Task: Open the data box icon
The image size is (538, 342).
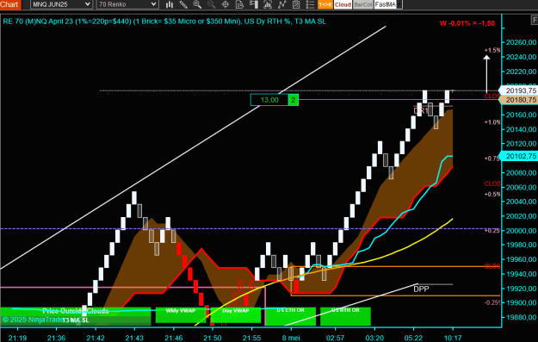Action: click(239, 4)
